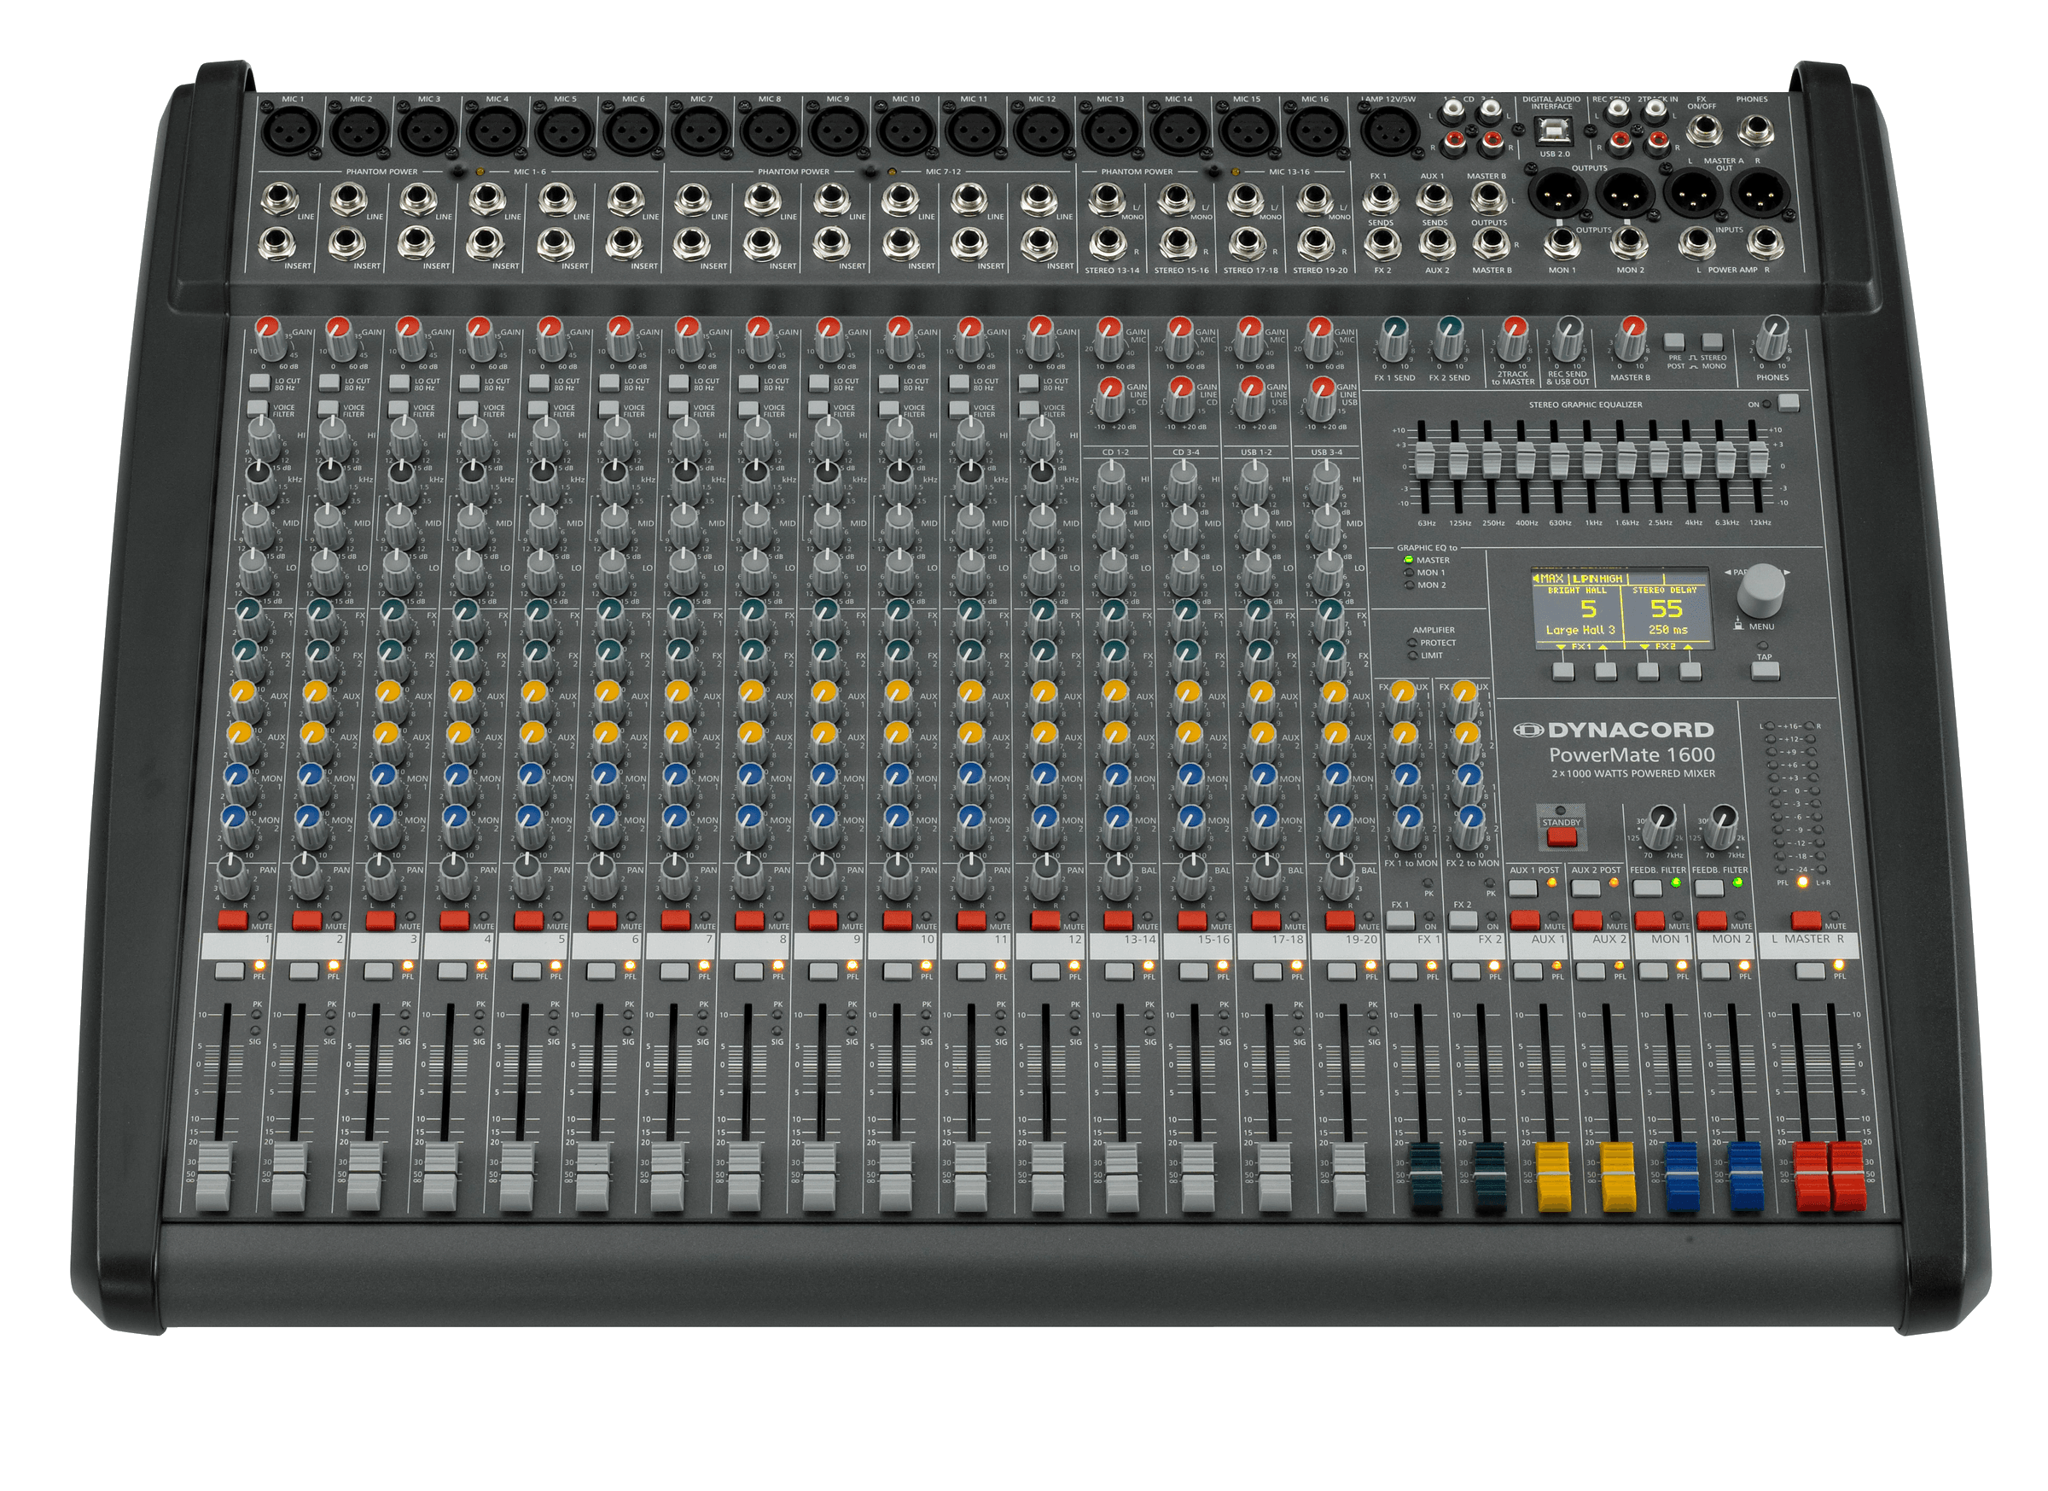Mute the MON 1 bus
Screen dimensions: 2048x1491
[1649, 921]
